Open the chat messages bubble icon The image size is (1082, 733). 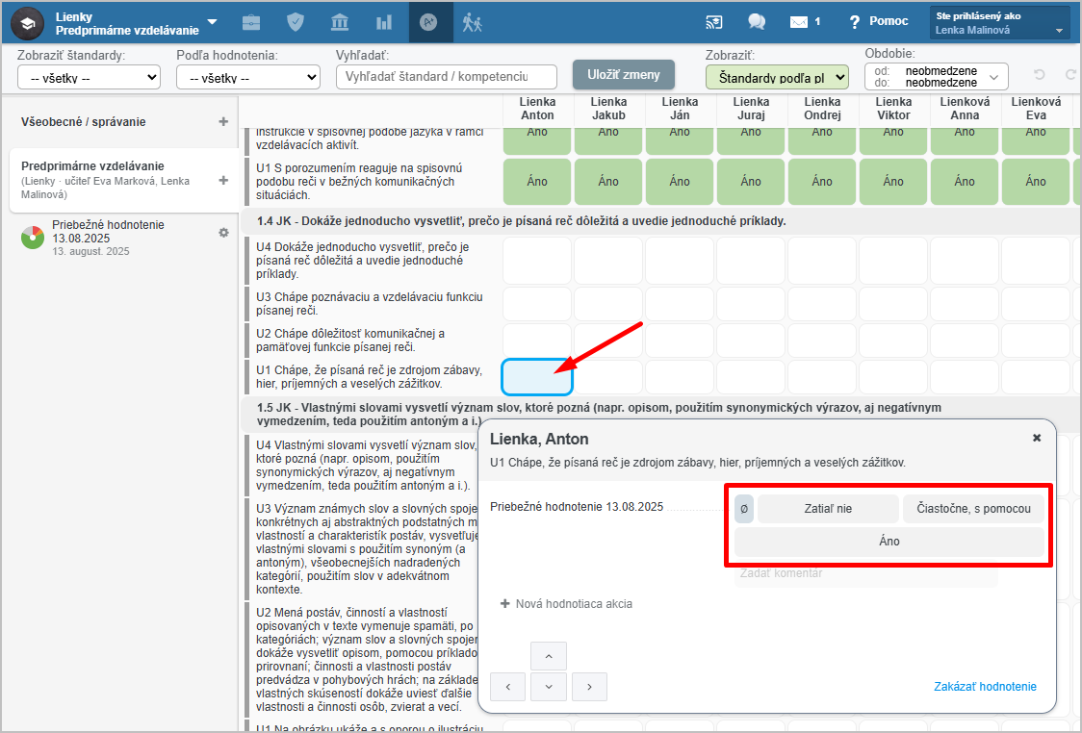757,22
